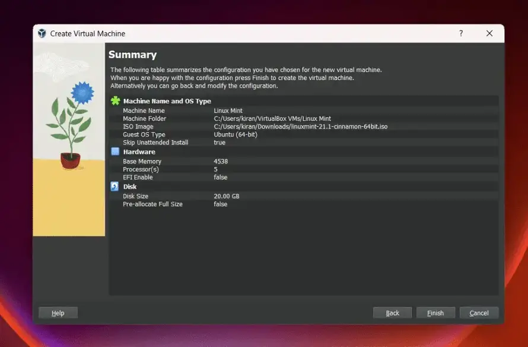Click the question mark help icon in title bar

(x=461, y=33)
